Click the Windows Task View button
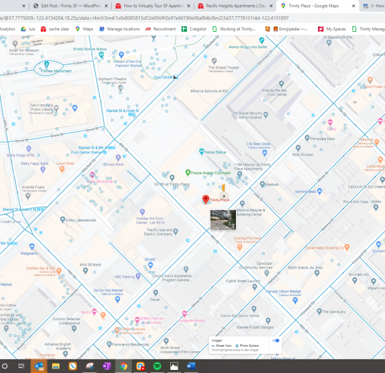Screen dimensions: 385x373 pos(21,366)
